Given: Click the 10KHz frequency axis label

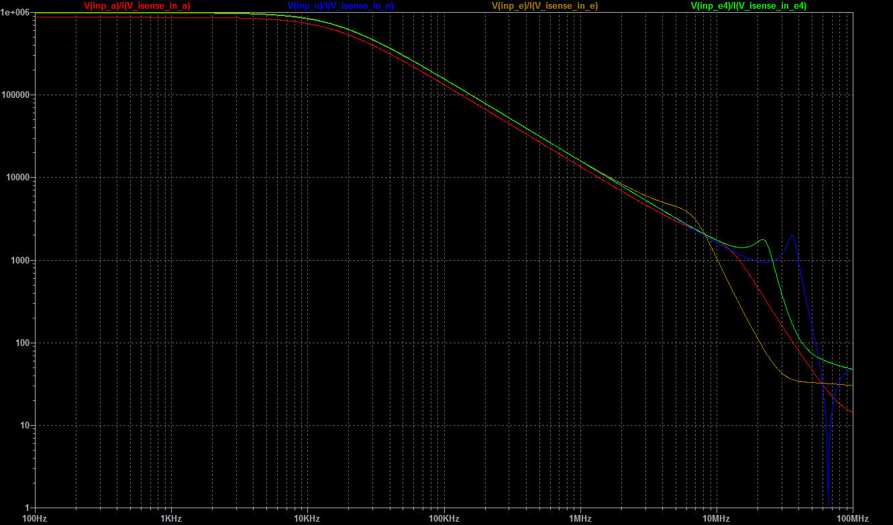Looking at the screenshot, I should click(x=307, y=518).
